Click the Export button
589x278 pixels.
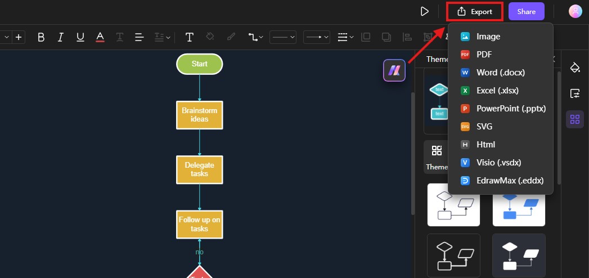tap(474, 12)
